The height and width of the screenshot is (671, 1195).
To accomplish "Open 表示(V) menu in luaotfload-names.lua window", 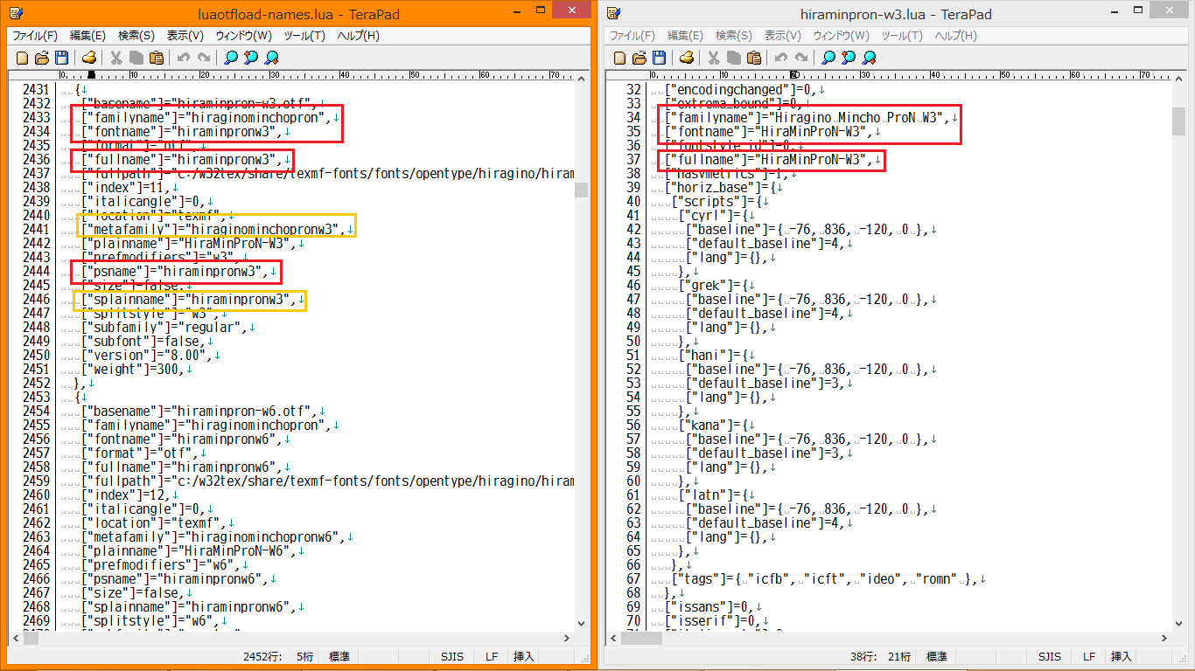I will point(185,36).
